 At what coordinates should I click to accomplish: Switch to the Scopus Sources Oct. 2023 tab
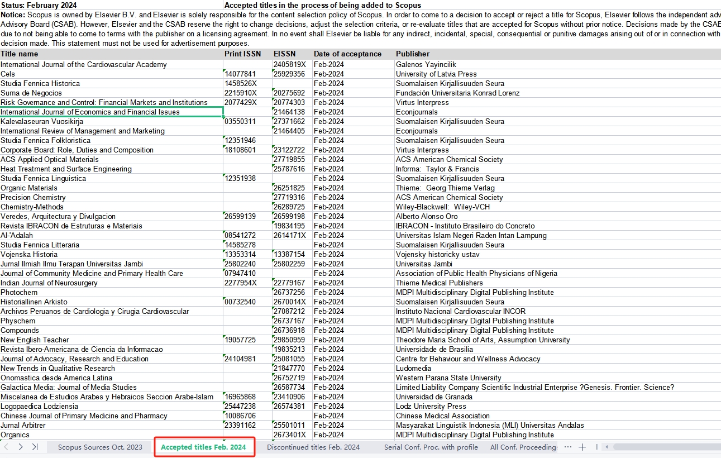(x=100, y=447)
